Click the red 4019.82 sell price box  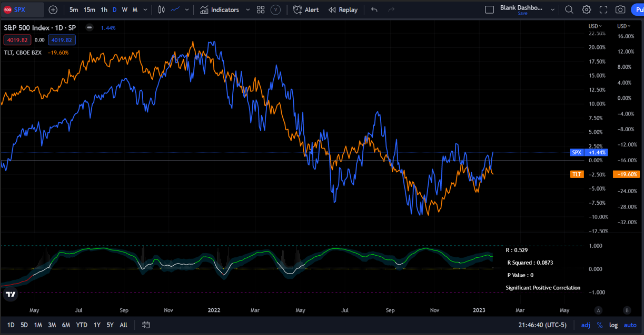point(17,40)
